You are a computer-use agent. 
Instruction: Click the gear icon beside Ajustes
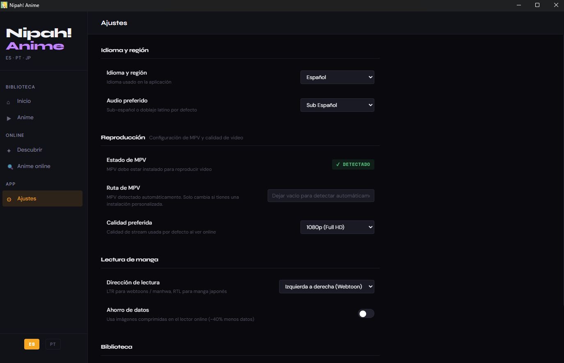pyautogui.click(x=9, y=200)
